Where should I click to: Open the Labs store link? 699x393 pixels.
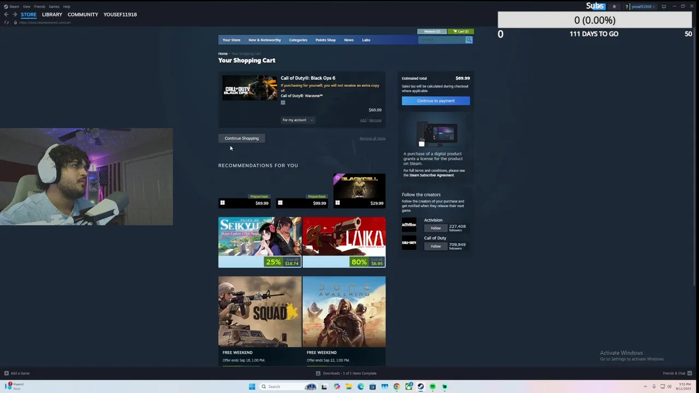(366, 40)
